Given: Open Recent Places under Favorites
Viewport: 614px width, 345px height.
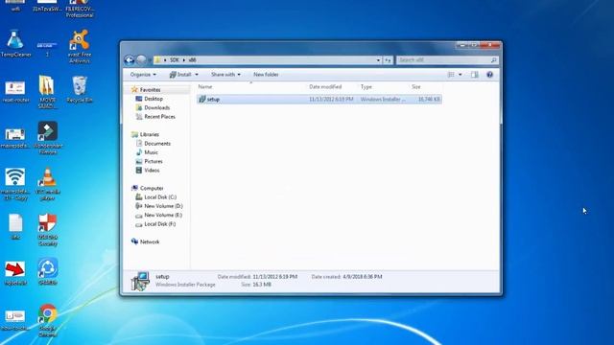Looking at the screenshot, I should click(x=159, y=117).
